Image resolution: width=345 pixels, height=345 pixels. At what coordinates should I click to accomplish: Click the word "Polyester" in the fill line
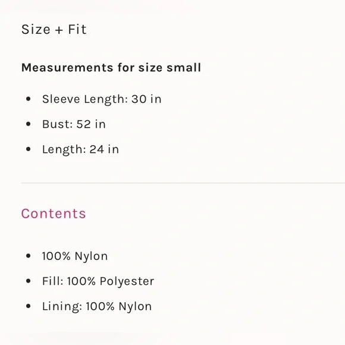[127, 281]
